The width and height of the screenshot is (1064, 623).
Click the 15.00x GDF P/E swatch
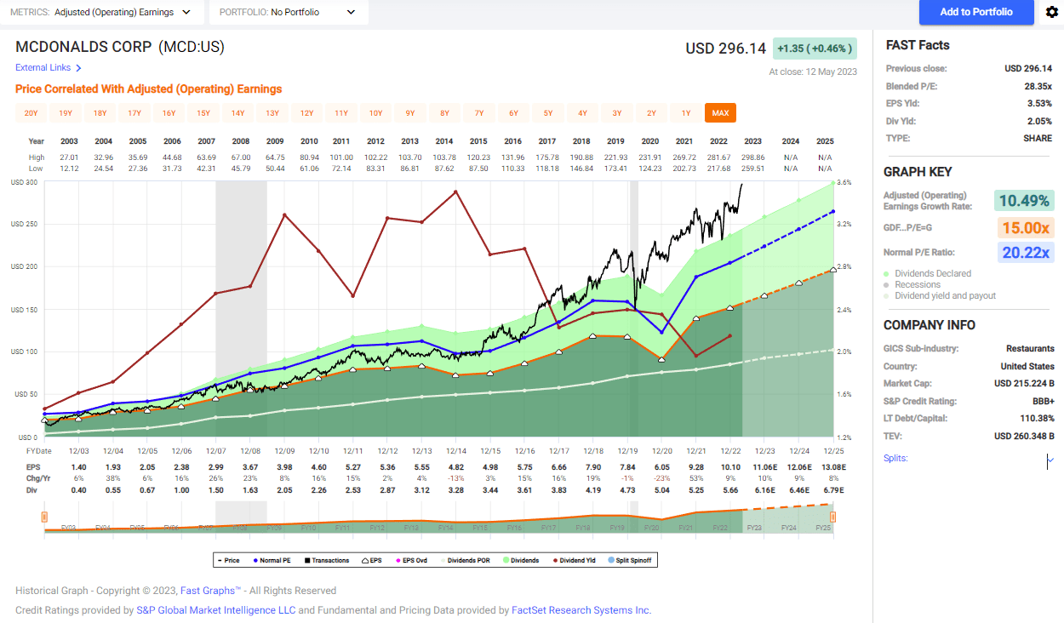(1025, 227)
